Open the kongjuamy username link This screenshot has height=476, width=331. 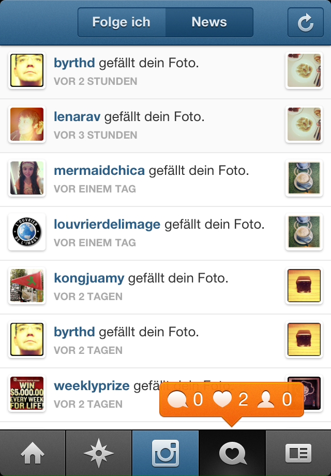click(89, 278)
